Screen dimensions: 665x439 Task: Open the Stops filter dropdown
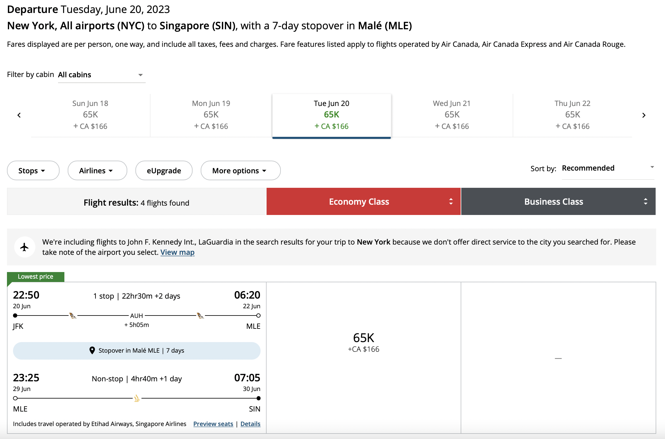pos(33,171)
